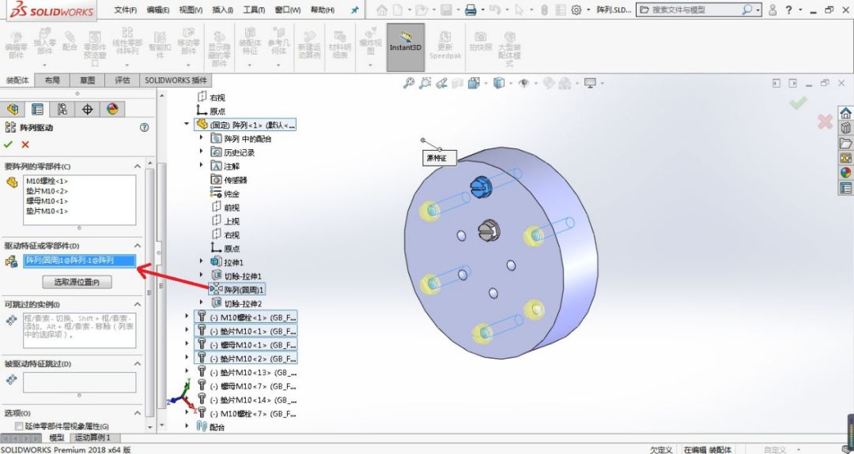Switch to the 布局 tab
Viewport: 854px width, 454px height.
(x=52, y=80)
